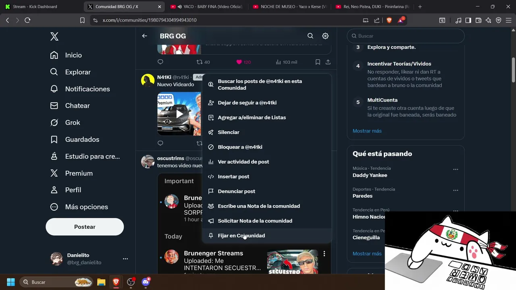Click the x.com address bar

226,20
